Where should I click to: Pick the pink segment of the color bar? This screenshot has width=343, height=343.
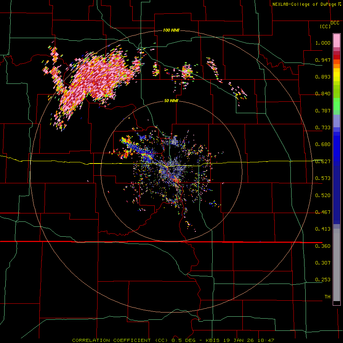(337, 41)
